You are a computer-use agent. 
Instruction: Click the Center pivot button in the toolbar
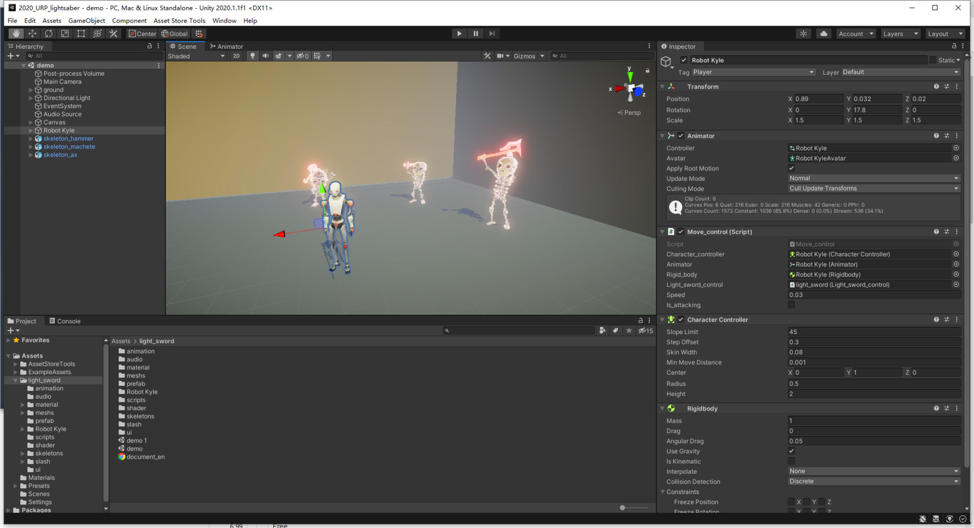[x=142, y=33]
